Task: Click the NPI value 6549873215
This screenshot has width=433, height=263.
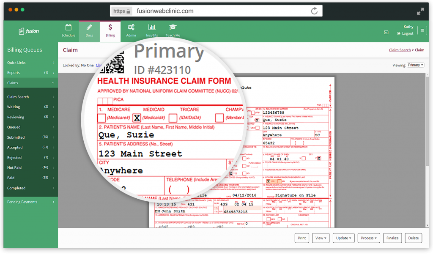Action: tap(236, 212)
